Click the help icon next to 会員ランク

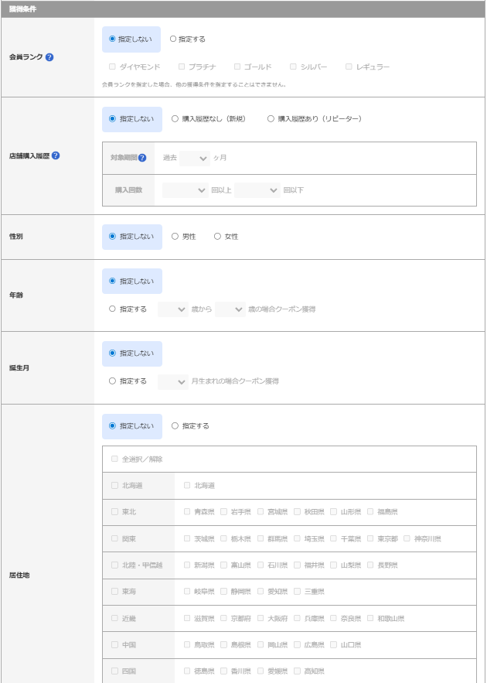coord(49,57)
